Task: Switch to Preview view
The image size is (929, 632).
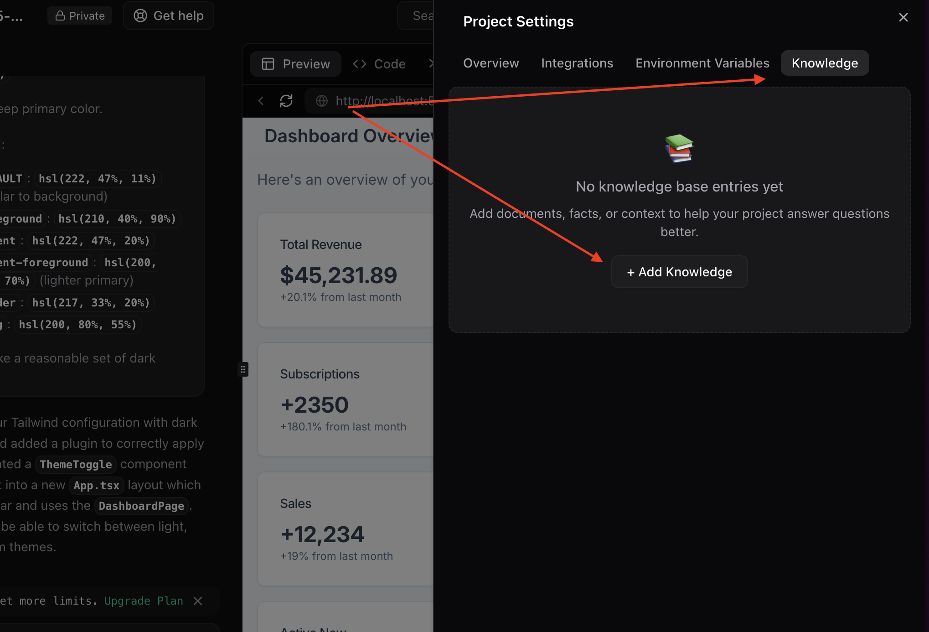Action: tap(296, 64)
